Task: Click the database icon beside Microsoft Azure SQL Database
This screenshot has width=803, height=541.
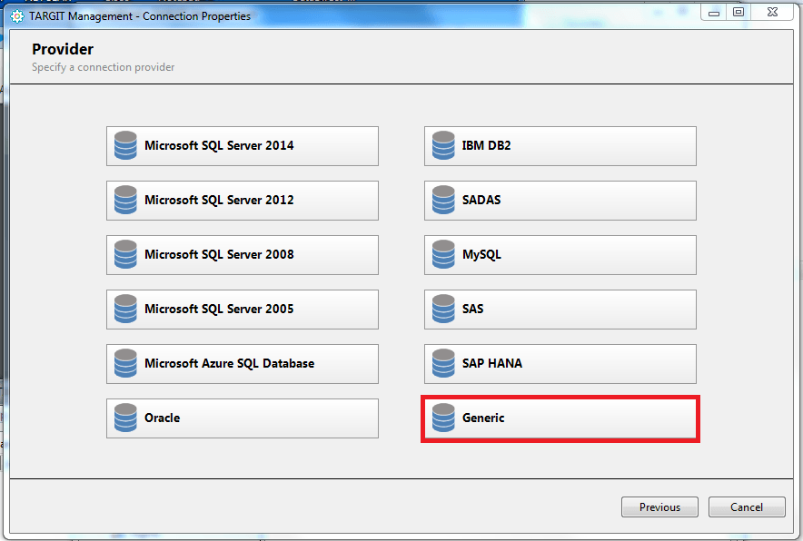Action: tap(125, 364)
